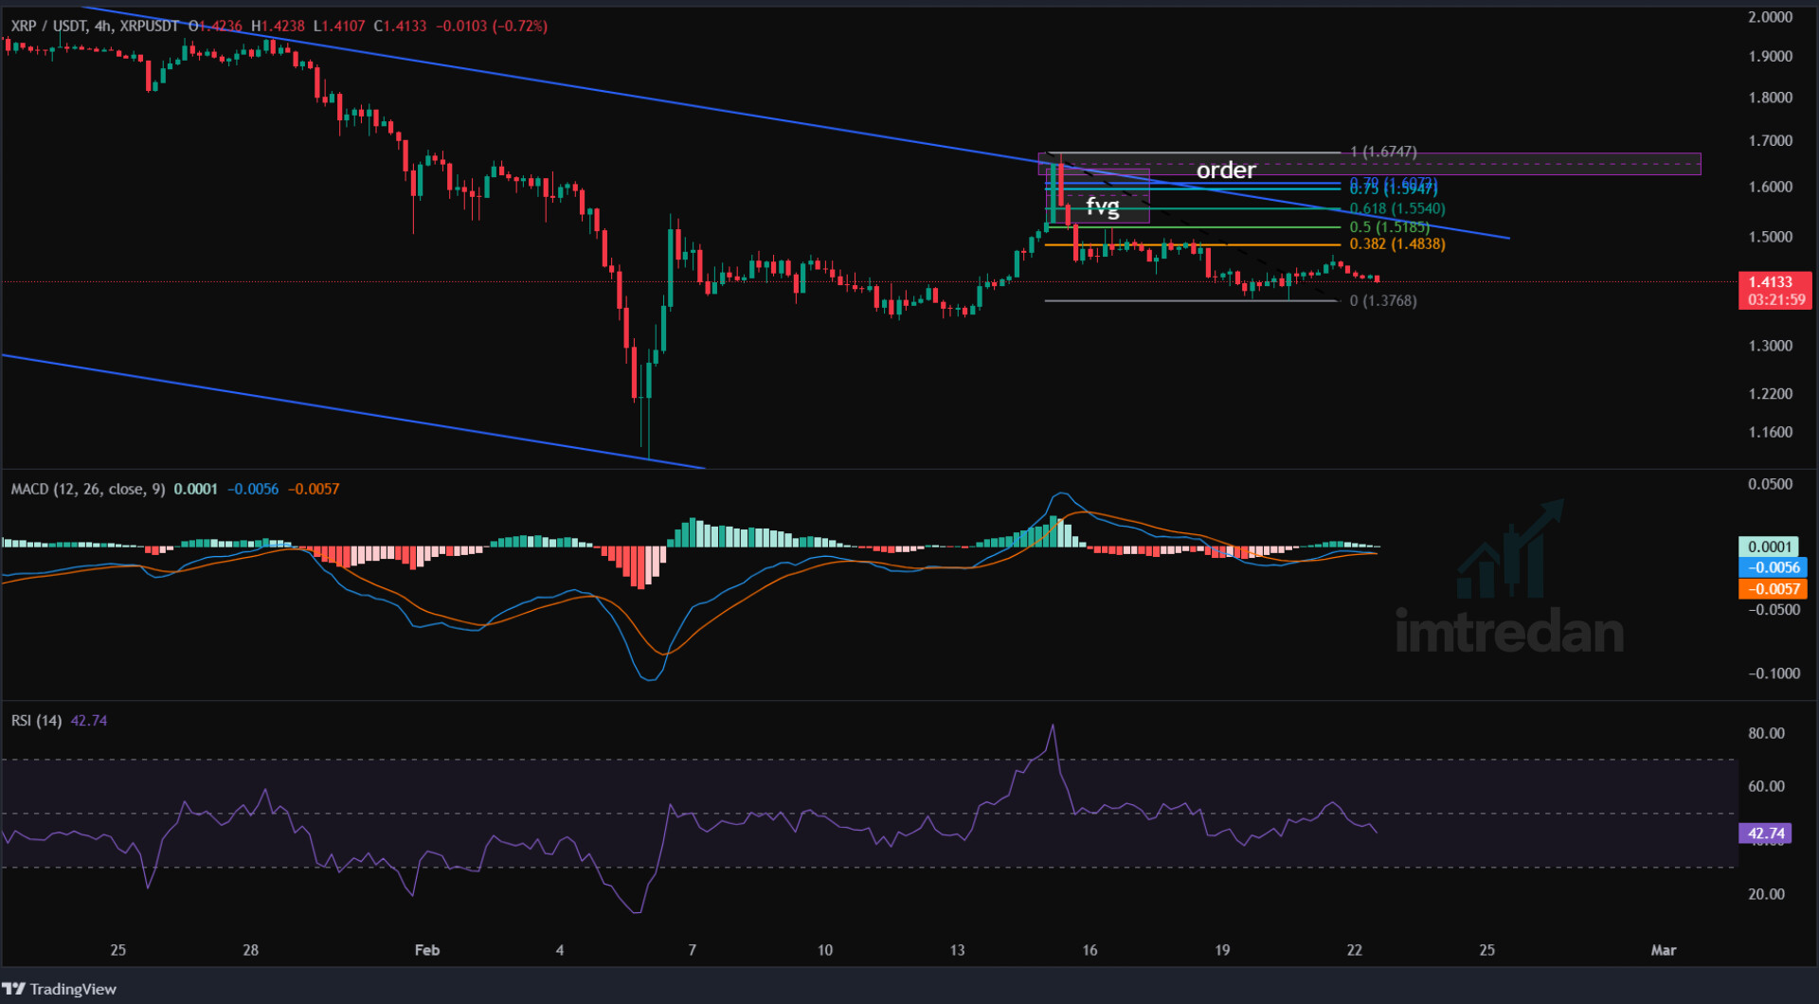
Task: Click the Fibonacci 1 (1.6747) level label
Action: [x=1383, y=152]
